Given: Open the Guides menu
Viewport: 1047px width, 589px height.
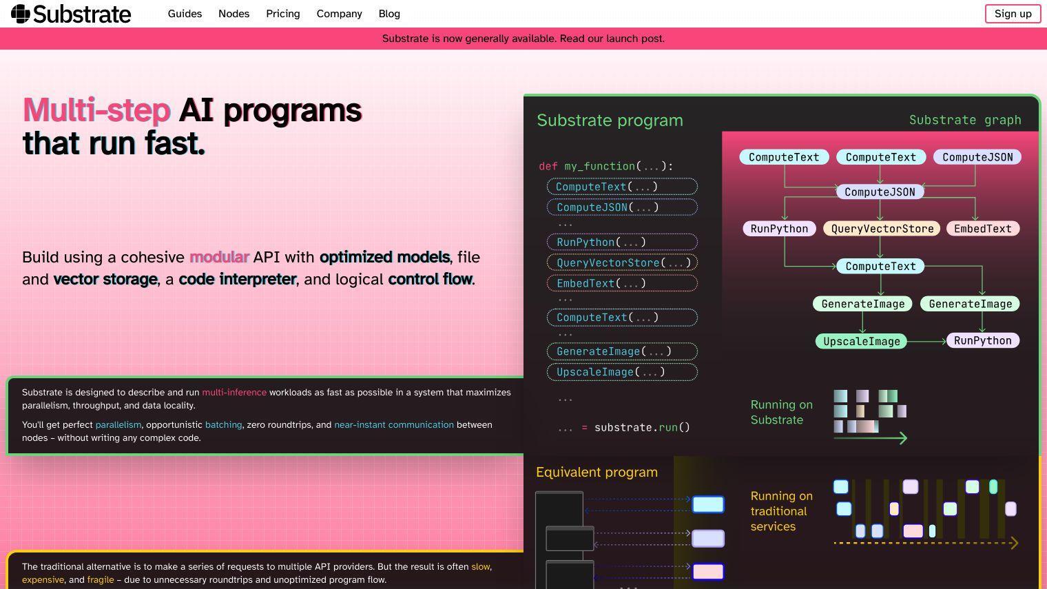Looking at the screenshot, I should [185, 14].
